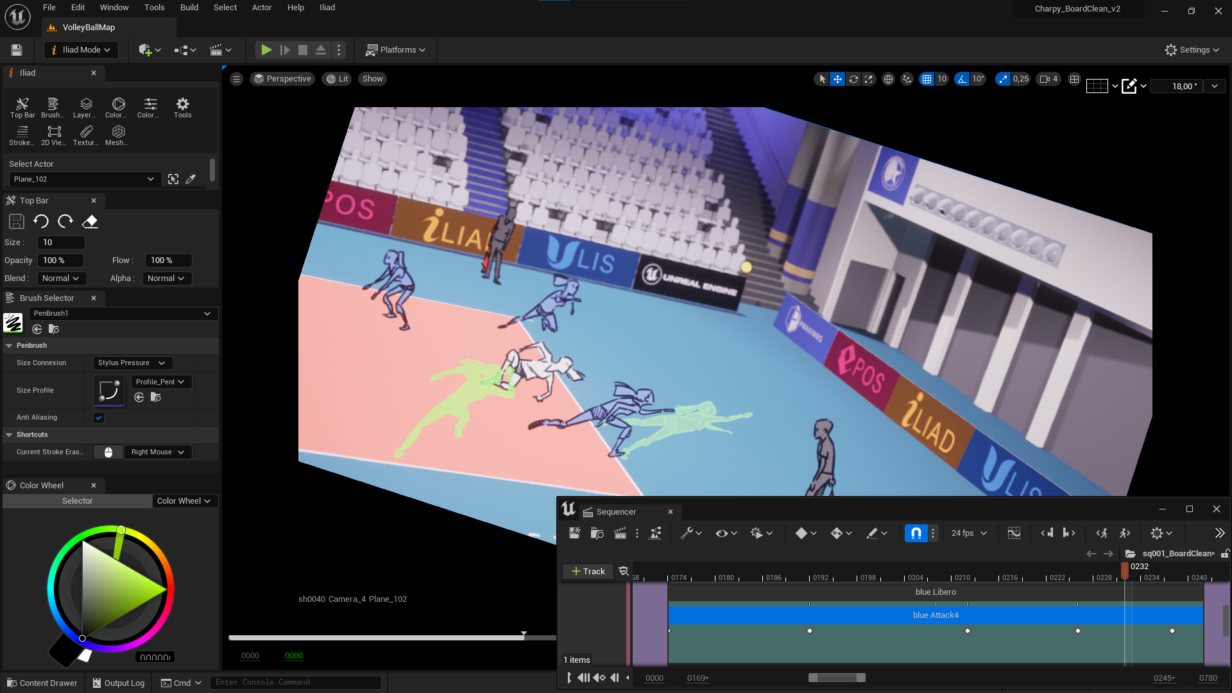Select the rotate gizmo tool in viewport
The image size is (1232, 693).
click(x=853, y=79)
